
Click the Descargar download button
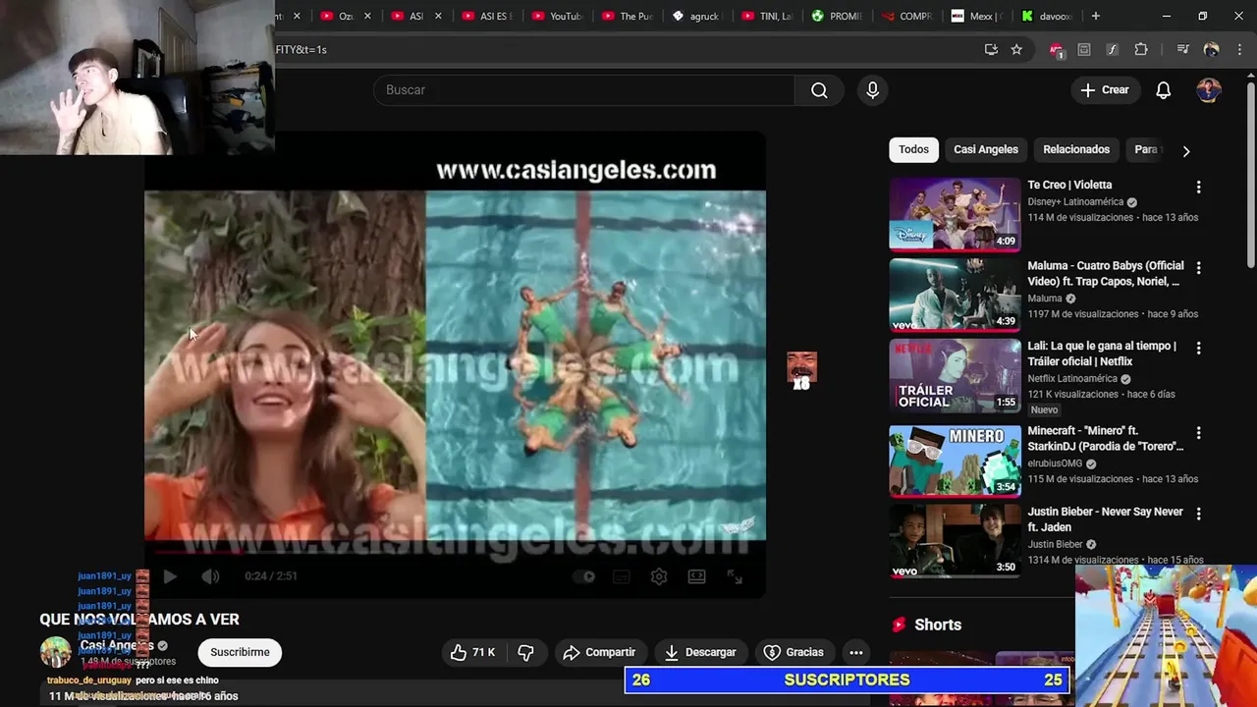pyautogui.click(x=700, y=652)
